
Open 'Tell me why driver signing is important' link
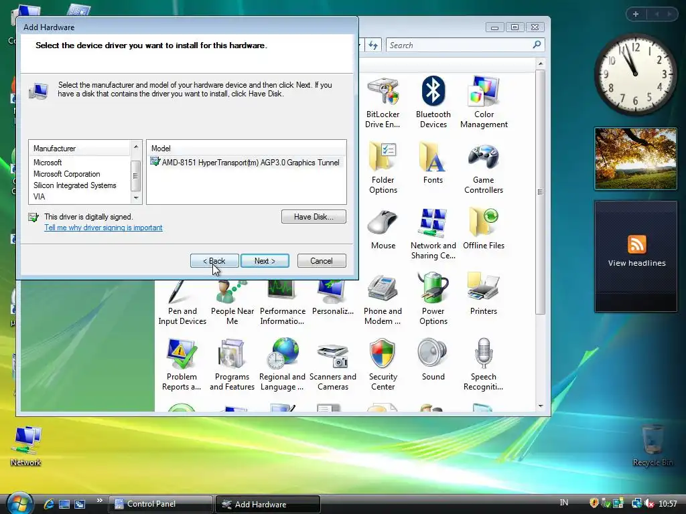pos(103,228)
